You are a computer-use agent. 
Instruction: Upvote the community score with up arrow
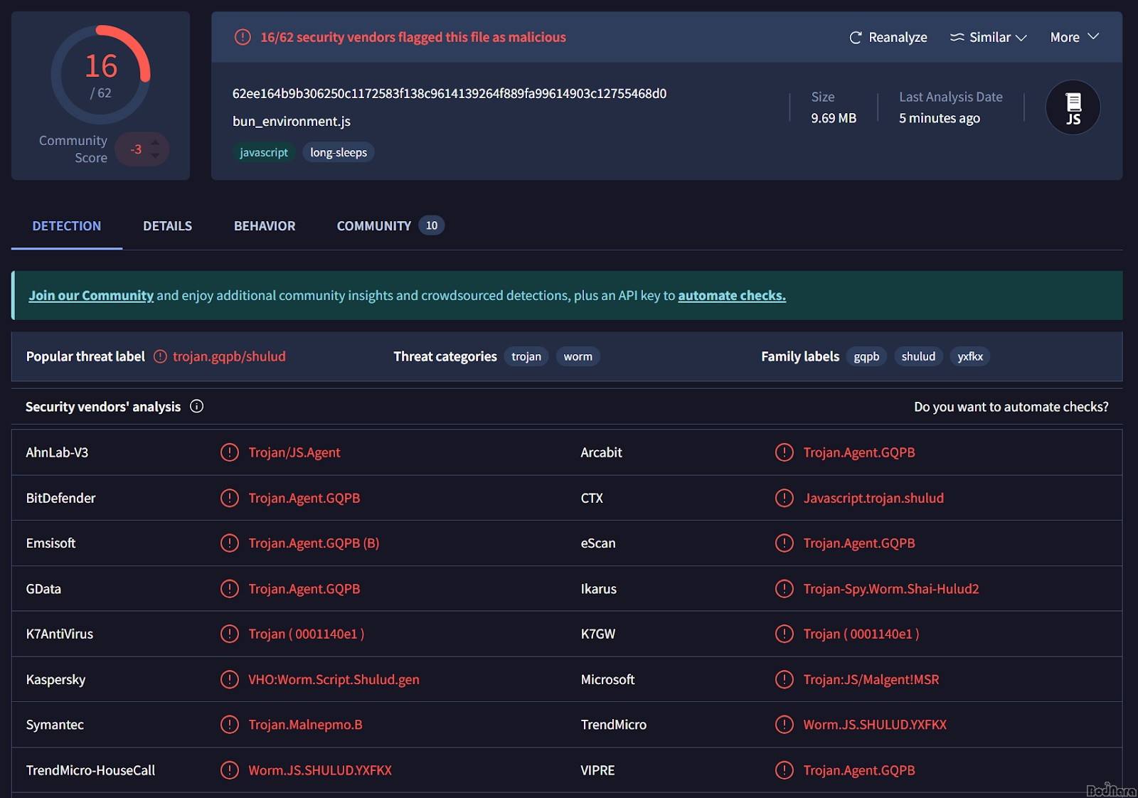(156, 143)
